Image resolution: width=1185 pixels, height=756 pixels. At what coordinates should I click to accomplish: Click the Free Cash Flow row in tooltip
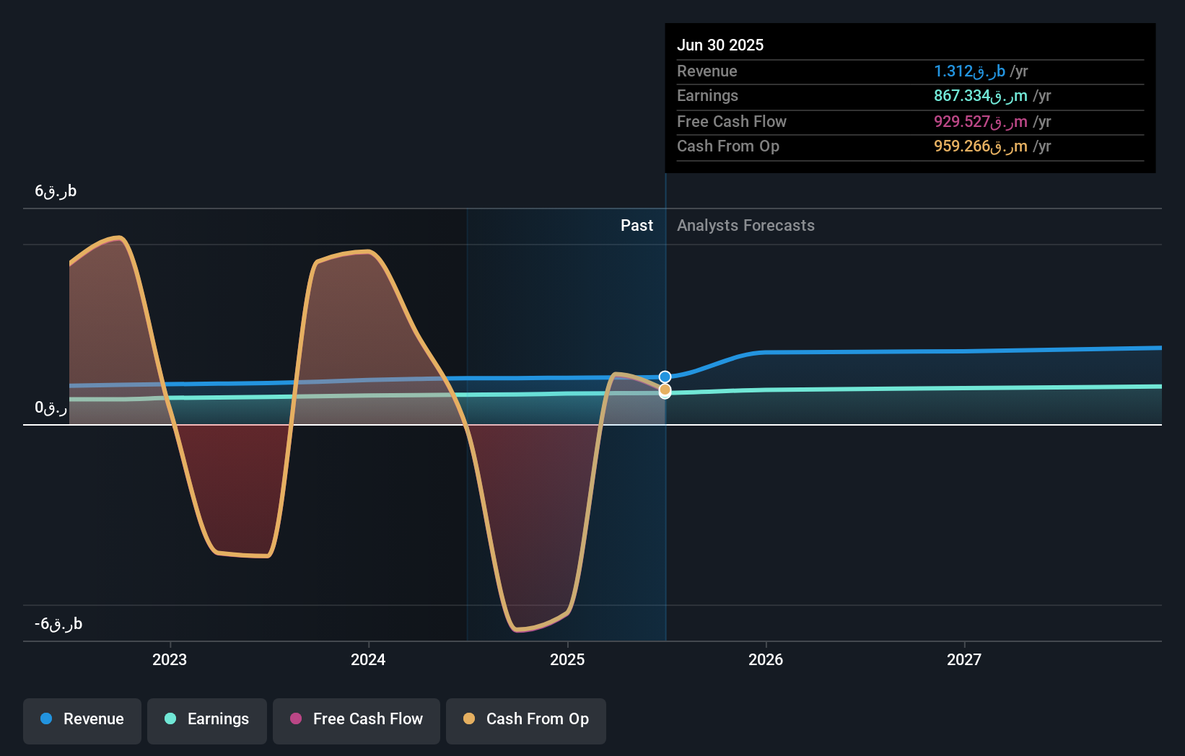(910, 122)
